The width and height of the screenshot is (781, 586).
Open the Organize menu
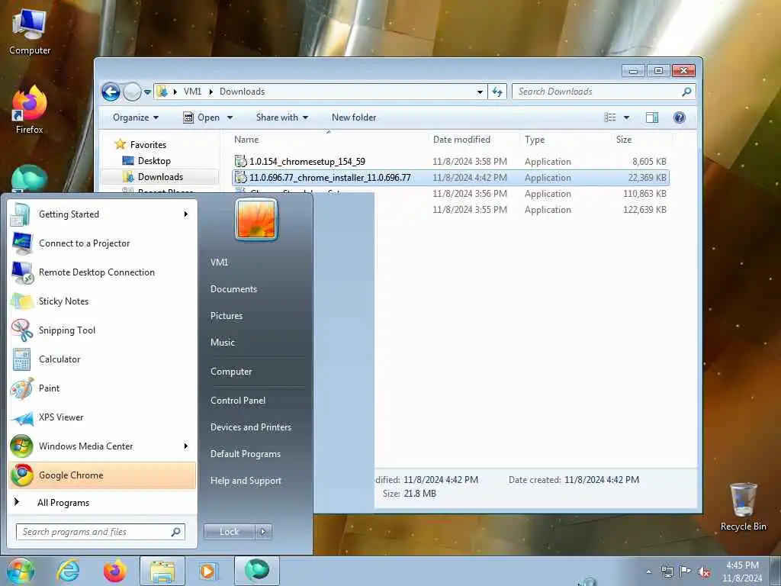(x=136, y=118)
